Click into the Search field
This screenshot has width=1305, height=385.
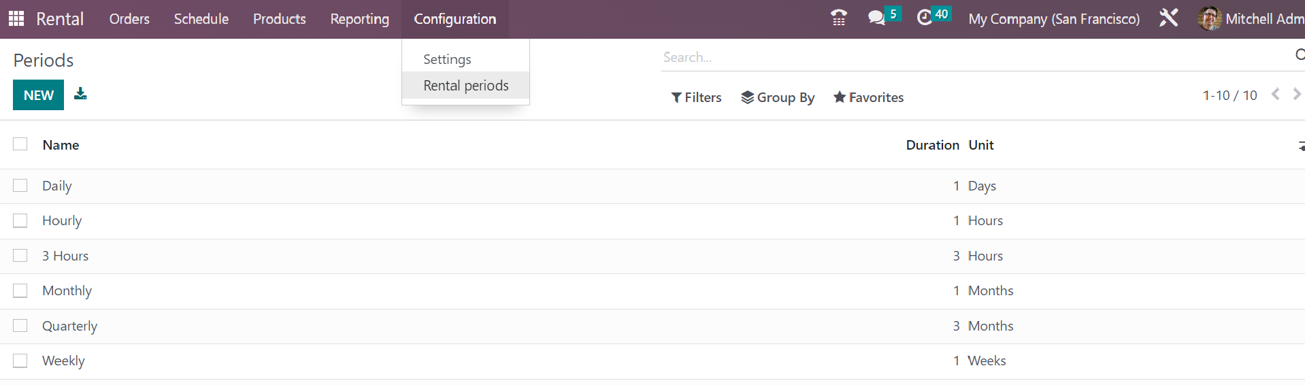(976, 57)
